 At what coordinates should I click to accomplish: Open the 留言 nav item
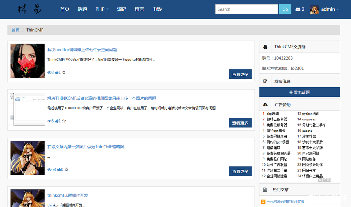coord(139,9)
